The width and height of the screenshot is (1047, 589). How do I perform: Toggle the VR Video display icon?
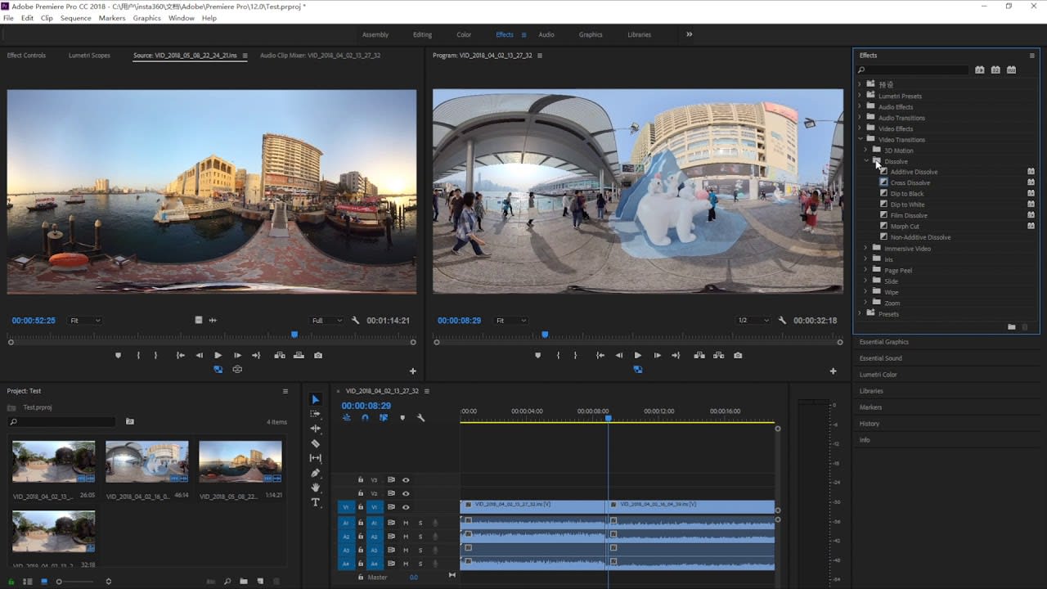[x=638, y=369]
